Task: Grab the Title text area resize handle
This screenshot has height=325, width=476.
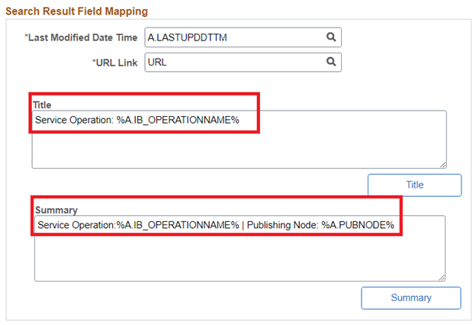Action: [x=442, y=163]
